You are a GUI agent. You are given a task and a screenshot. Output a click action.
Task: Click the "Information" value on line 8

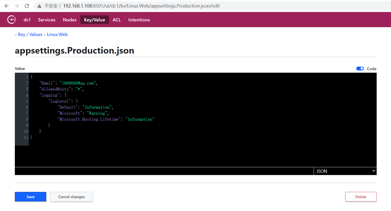point(140,119)
